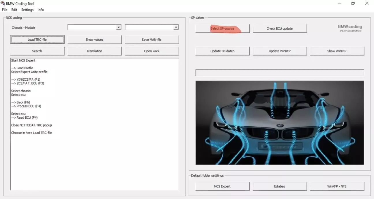Click the Search button
The width and height of the screenshot is (374, 199).
click(x=37, y=51)
